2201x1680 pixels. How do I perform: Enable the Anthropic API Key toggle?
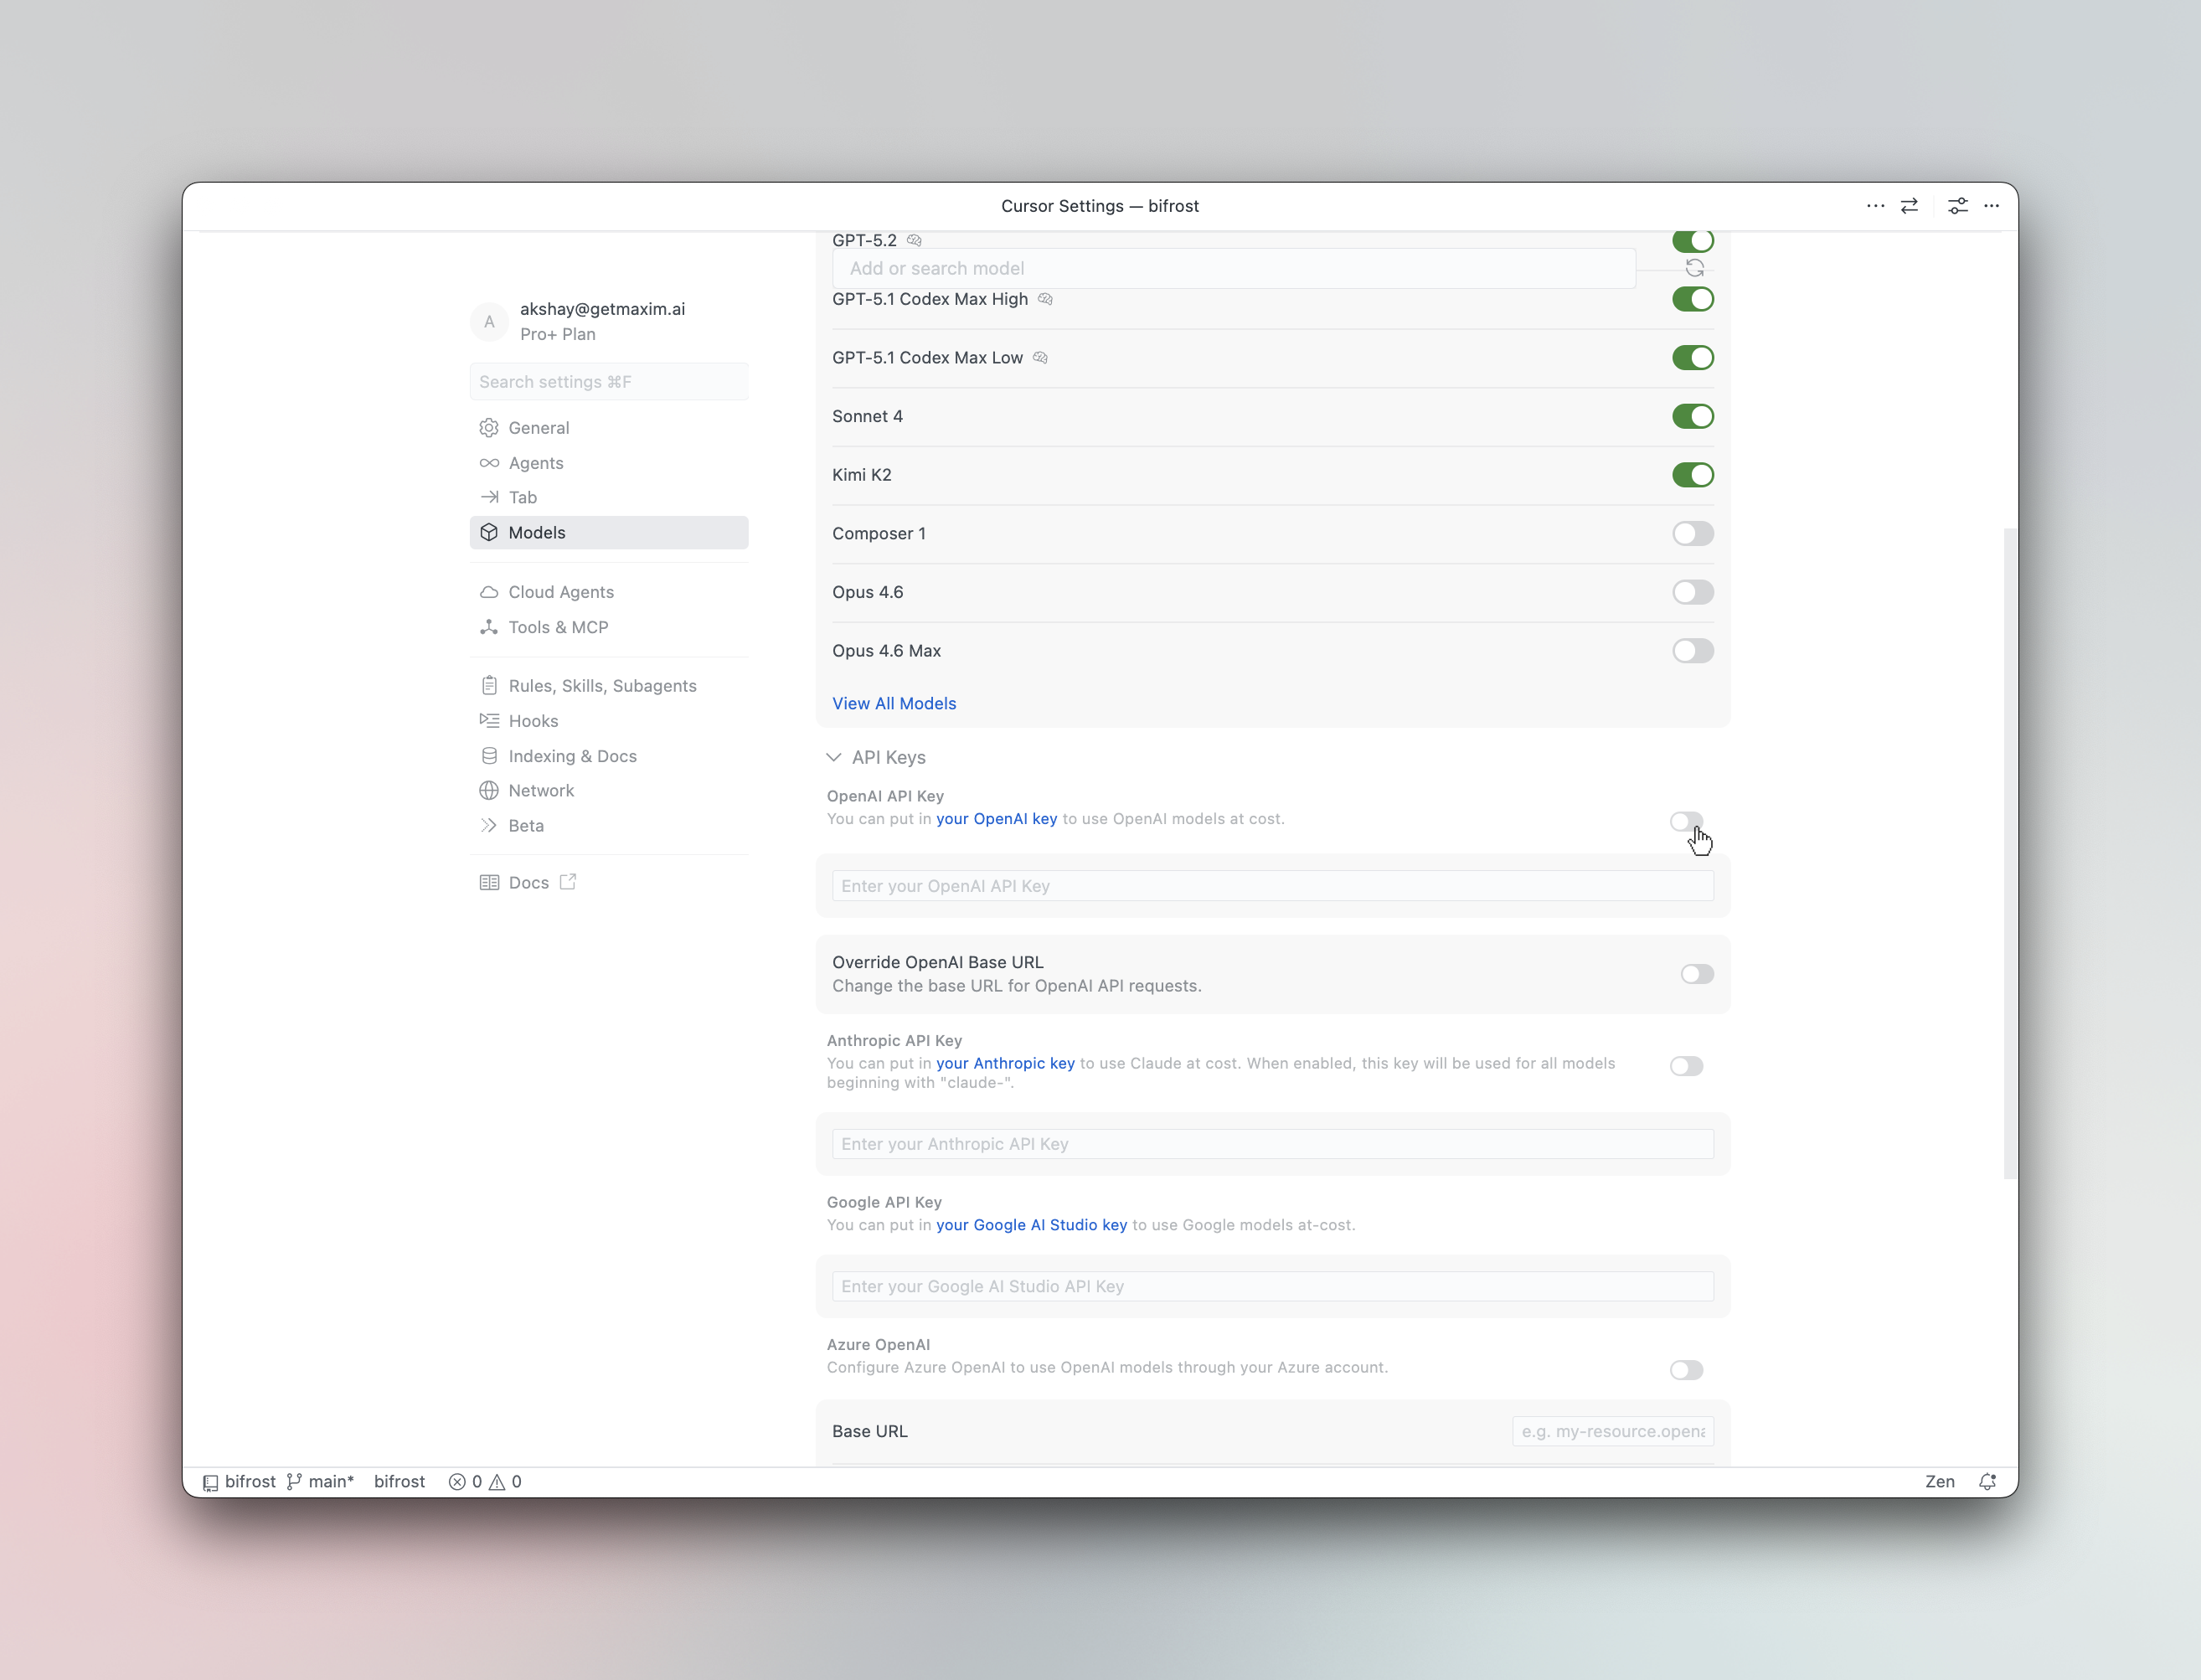click(1686, 1065)
